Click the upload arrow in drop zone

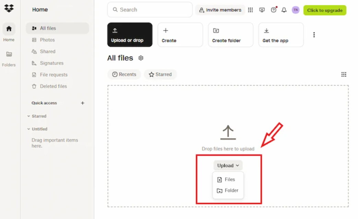tap(228, 132)
